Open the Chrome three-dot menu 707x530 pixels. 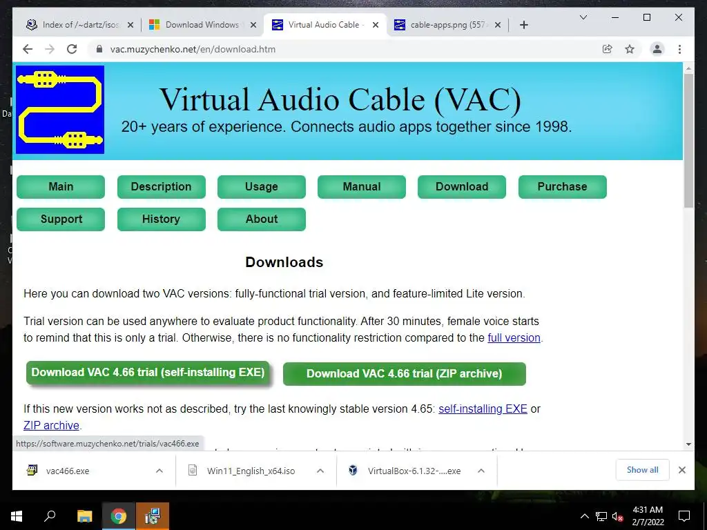tap(679, 49)
